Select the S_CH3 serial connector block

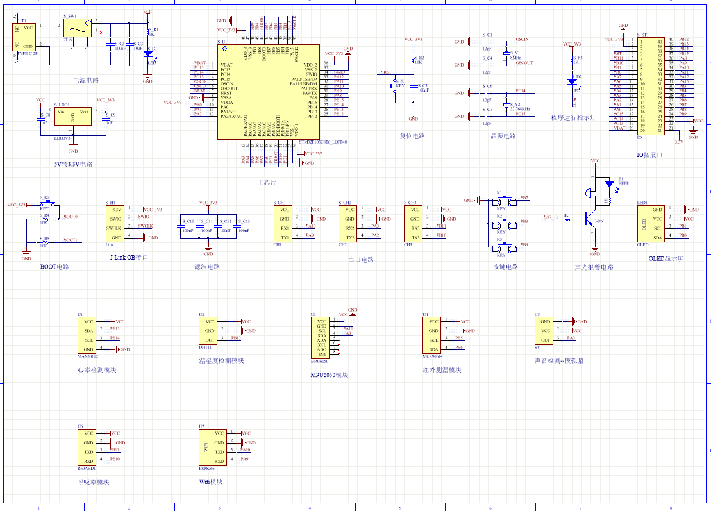pos(413,224)
